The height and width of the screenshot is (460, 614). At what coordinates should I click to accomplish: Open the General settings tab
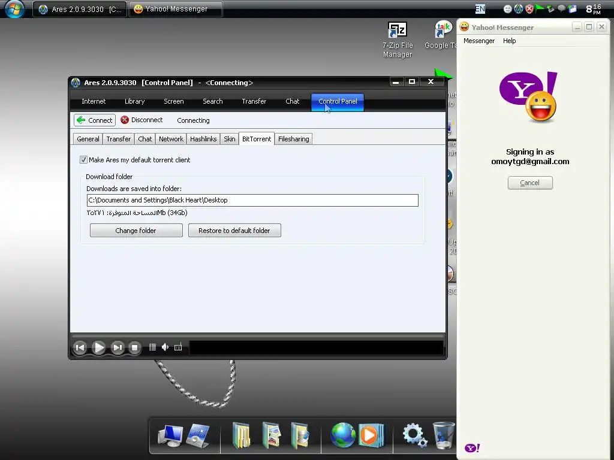point(88,139)
